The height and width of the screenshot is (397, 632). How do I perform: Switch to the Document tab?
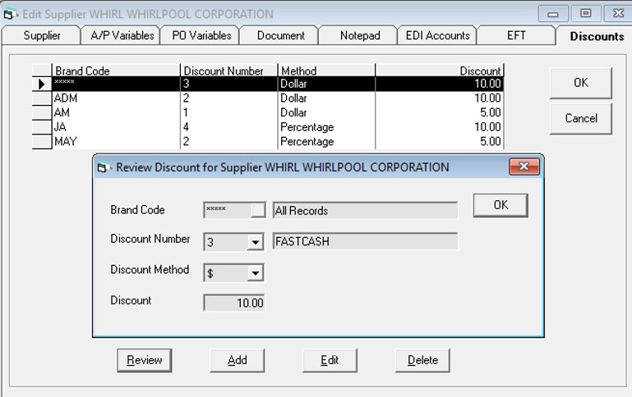tap(280, 35)
